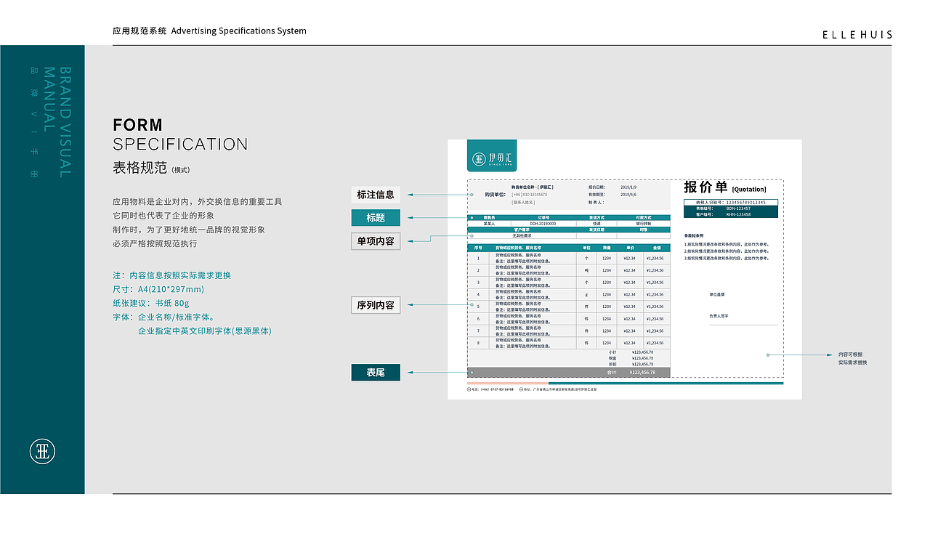Click the side note 内容可根据实际需求替换
Viewport: 930px width, 539px height.
click(x=852, y=358)
